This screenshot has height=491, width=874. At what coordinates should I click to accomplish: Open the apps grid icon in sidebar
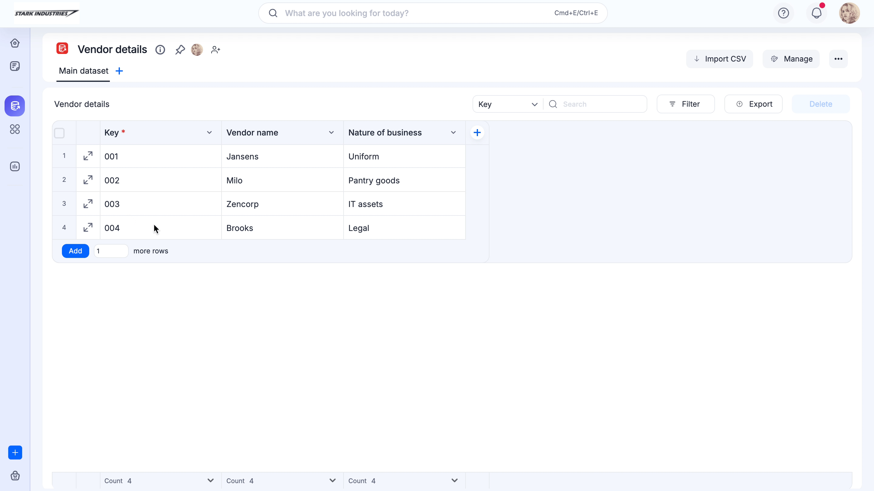pyautogui.click(x=15, y=129)
